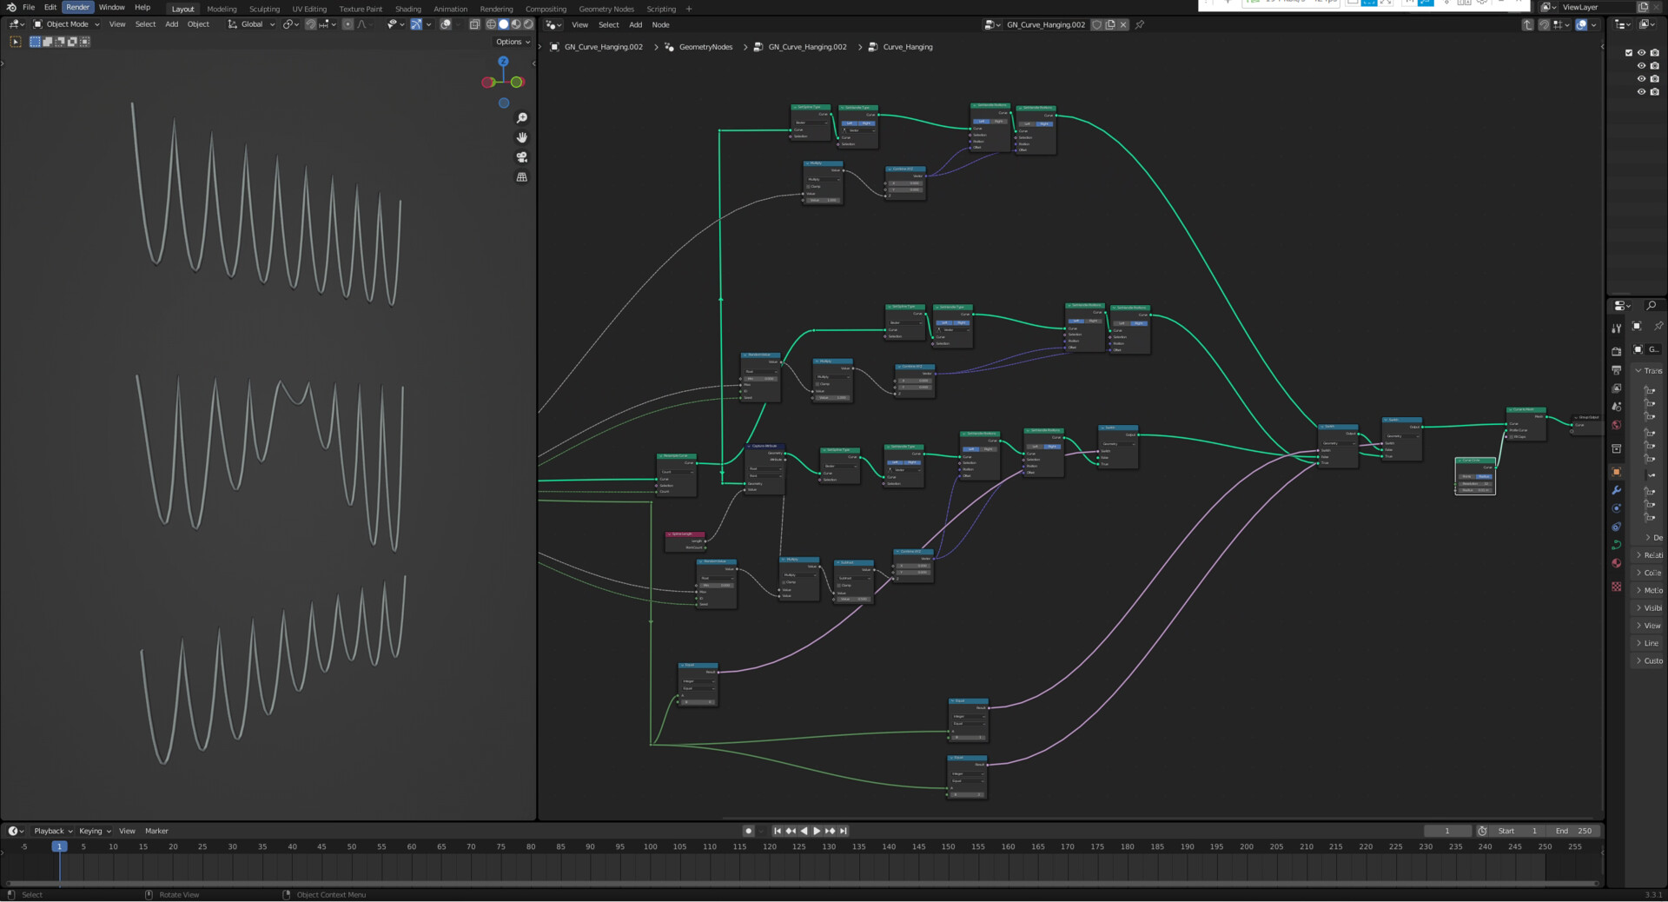Switch to the Geometry Nodes workspace tab
This screenshot has width=1668, height=902.
pos(606,9)
